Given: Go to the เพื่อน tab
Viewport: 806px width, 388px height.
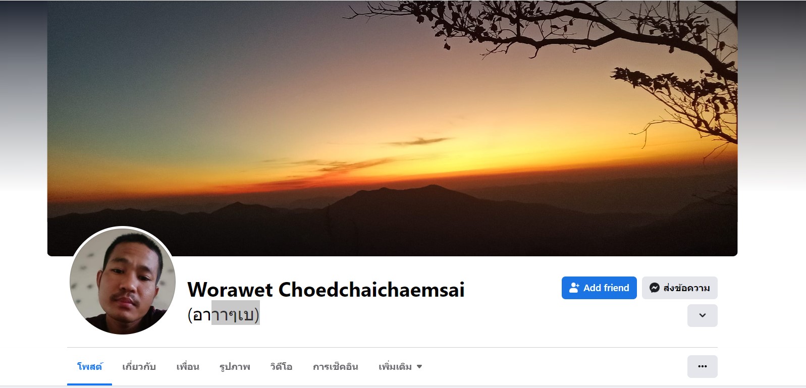Looking at the screenshot, I should (188, 367).
